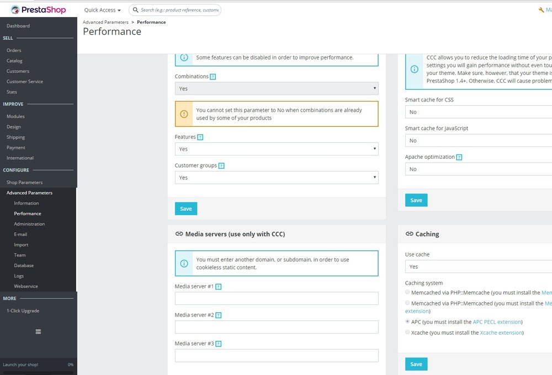Open the Customer groups help icon
This screenshot has height=375, width=552.
click(221, 165)
